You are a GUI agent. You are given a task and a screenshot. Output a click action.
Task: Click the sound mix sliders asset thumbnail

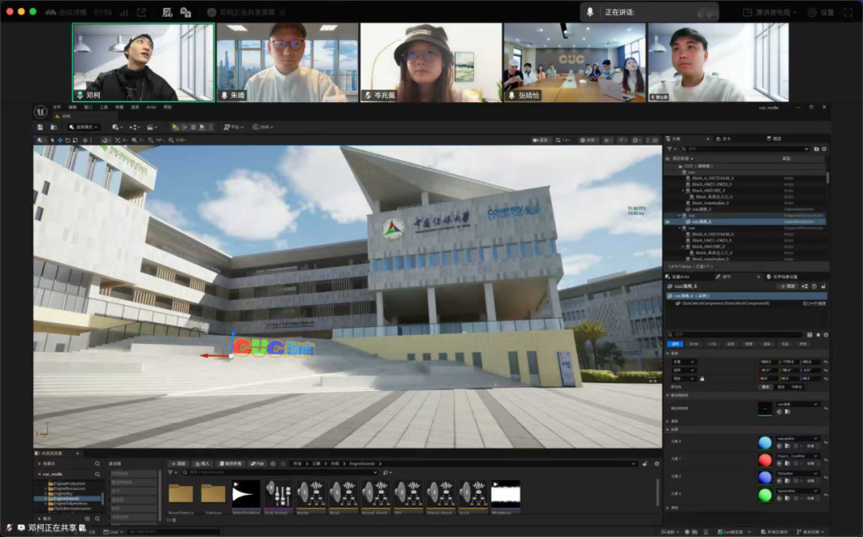279,494
